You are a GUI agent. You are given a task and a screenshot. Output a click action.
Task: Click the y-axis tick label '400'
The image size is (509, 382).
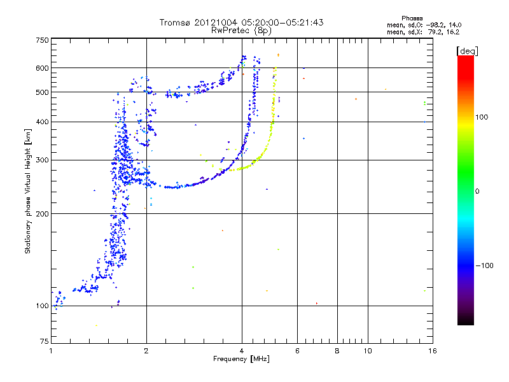pyautogui.click(x=42, y=122)
